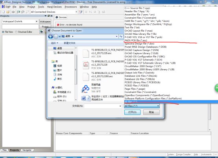Click the live update icon after devices dropdown

coord(81,12)
